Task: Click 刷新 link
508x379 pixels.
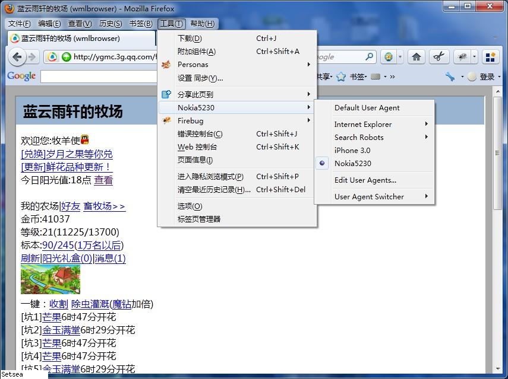Action: point(30,258)
